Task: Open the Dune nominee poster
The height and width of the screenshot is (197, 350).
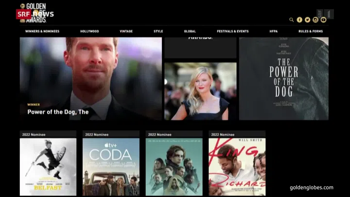Action: [x=174, y=167]
